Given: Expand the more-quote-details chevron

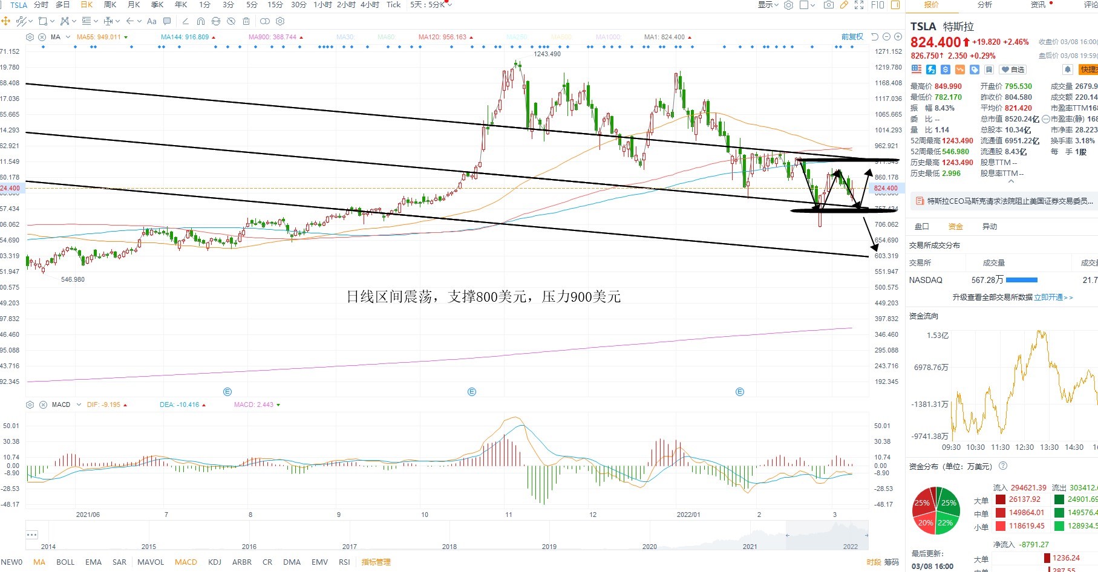Looking at the screenshot, I should (x=1011, y=181).
